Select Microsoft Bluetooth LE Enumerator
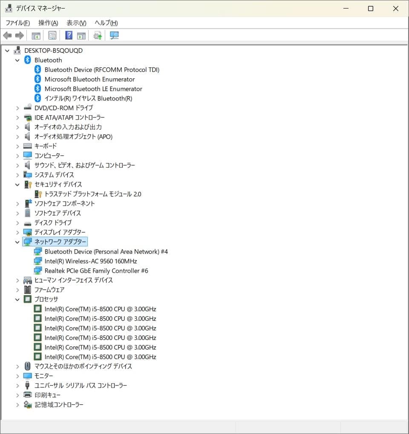The image size is (409, 434). [92, 89]
